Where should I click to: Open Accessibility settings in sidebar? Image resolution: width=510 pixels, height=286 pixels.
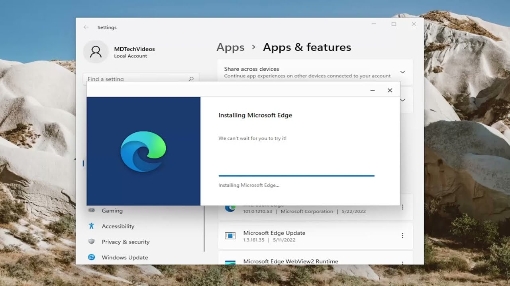pyautogui.click(x=118, y=226)
